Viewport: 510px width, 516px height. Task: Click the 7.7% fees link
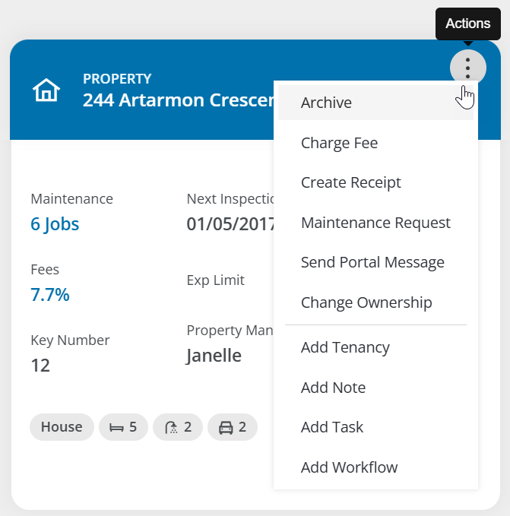50,295
